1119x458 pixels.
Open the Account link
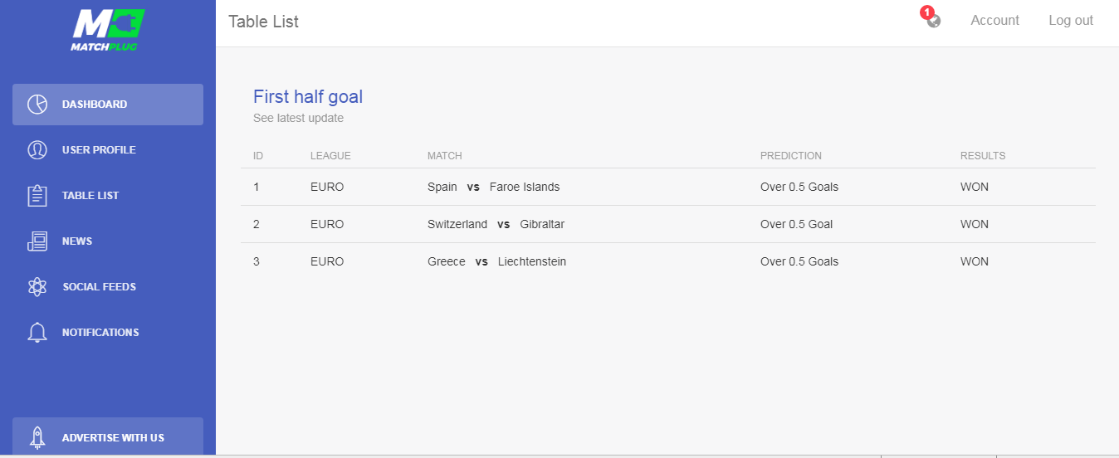tap(994, 21)
